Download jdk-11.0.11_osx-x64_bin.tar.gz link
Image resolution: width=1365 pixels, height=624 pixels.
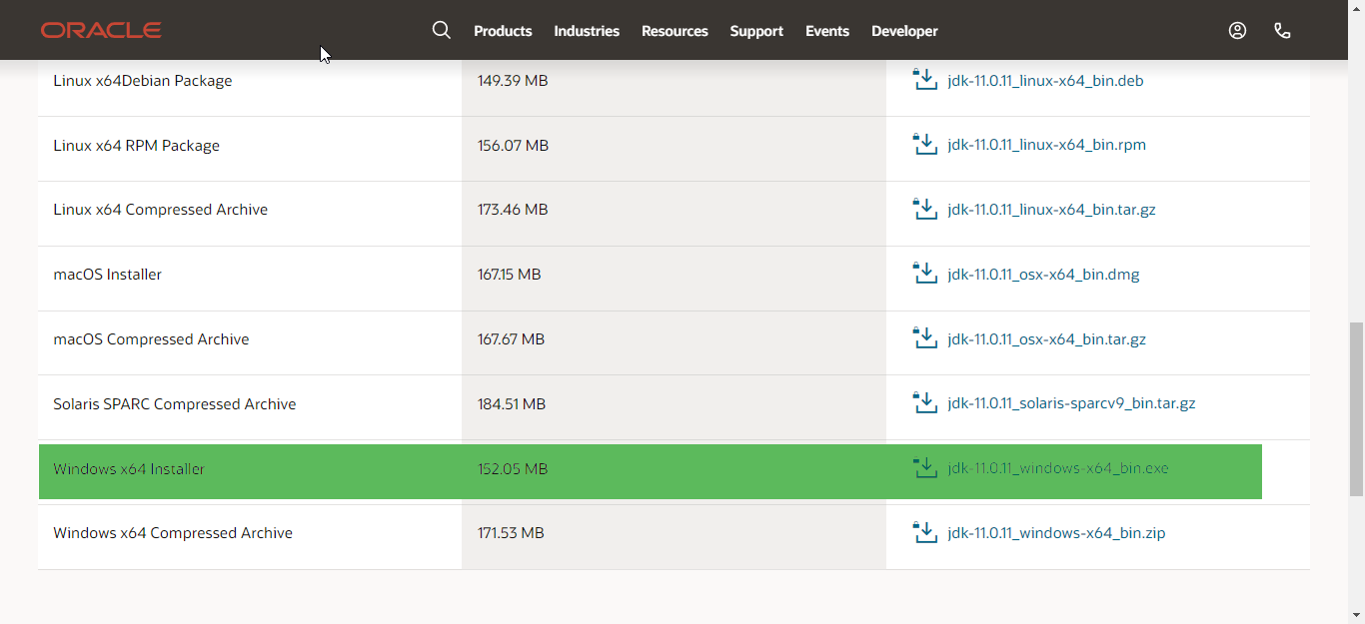click(1046, 339)
